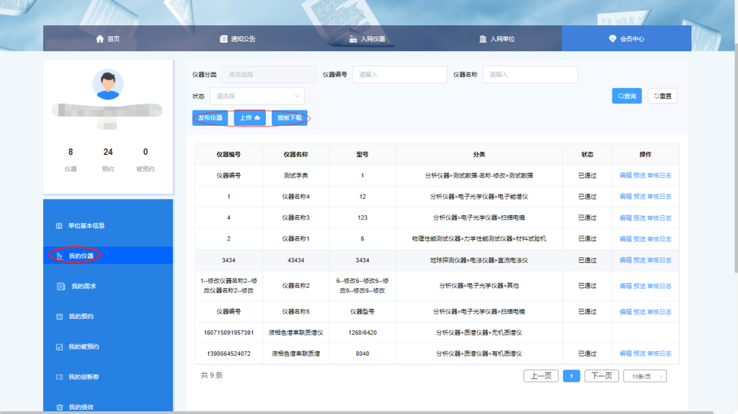Click 审核日志 link for 仪器名称4 row
The width and height of the screenshot is (738, 414).
click(659, 197)
